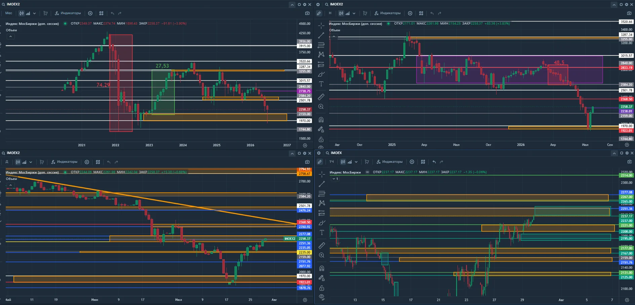
Task: Open Индикаторы in the Мес chart toolbar
Action: [x=68, y=13]
